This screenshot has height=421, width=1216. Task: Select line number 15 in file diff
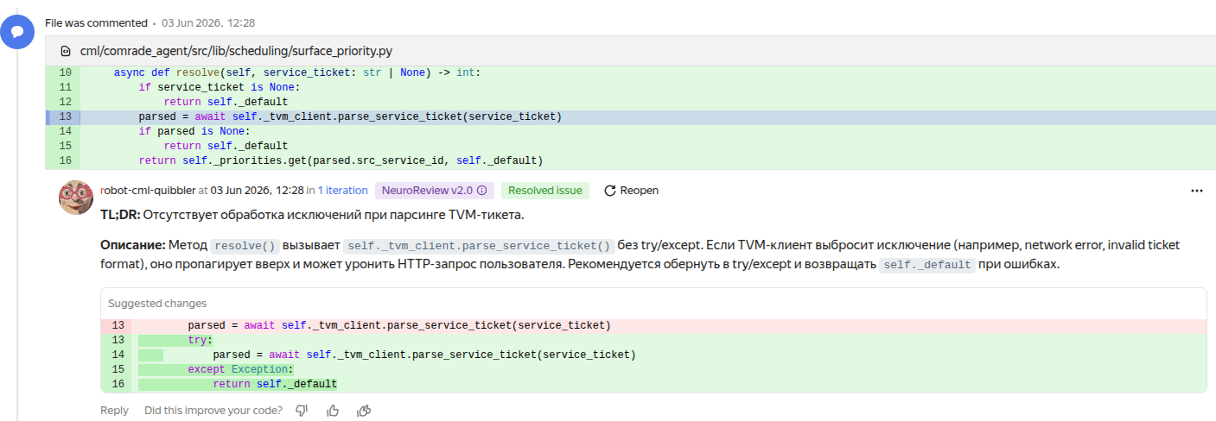(x=65, y=147)
